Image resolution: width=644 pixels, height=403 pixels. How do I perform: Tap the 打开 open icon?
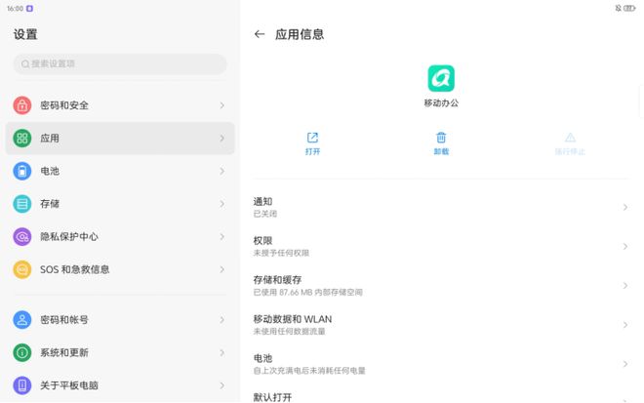pos(312,138)
